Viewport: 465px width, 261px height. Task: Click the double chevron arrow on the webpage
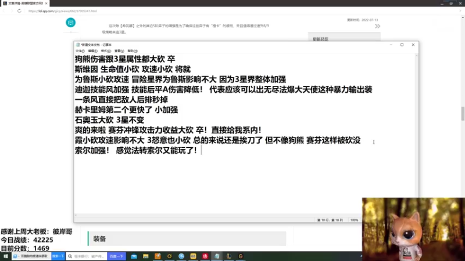[377, 26]
